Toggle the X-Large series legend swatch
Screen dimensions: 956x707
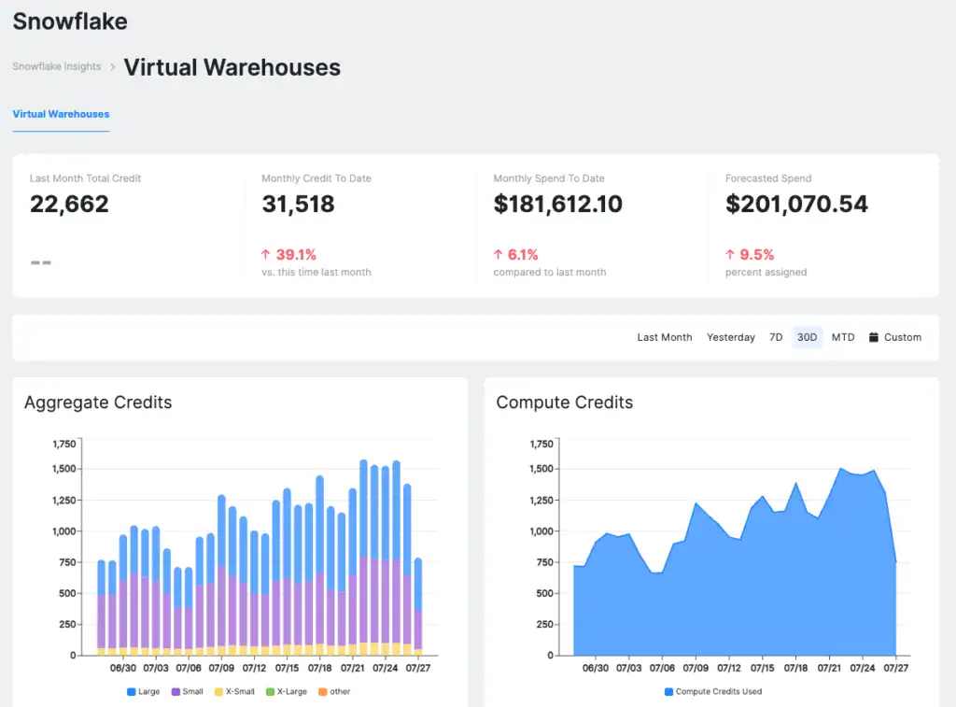[270, 692]
